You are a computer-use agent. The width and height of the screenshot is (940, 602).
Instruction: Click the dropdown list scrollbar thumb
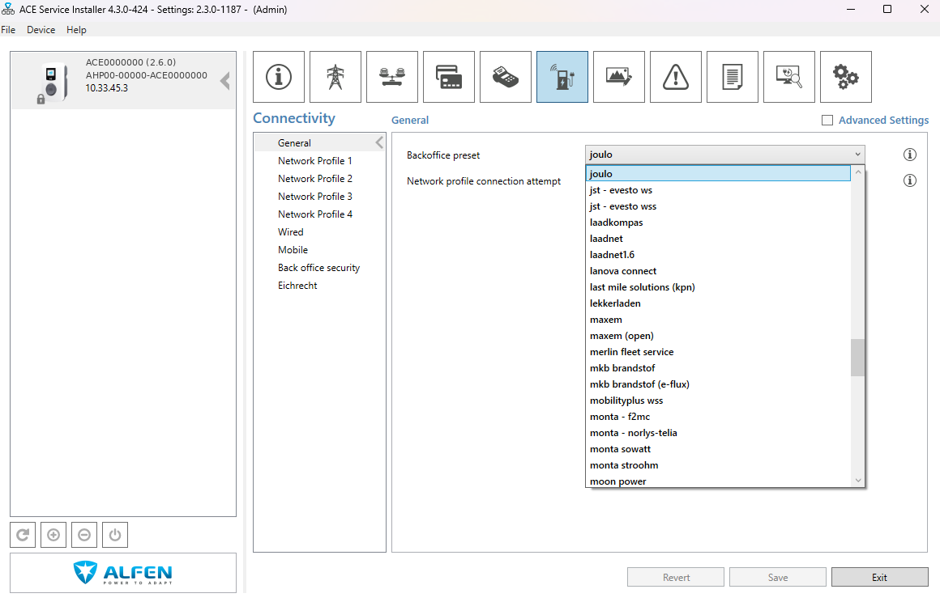click(x=857, y=358)
